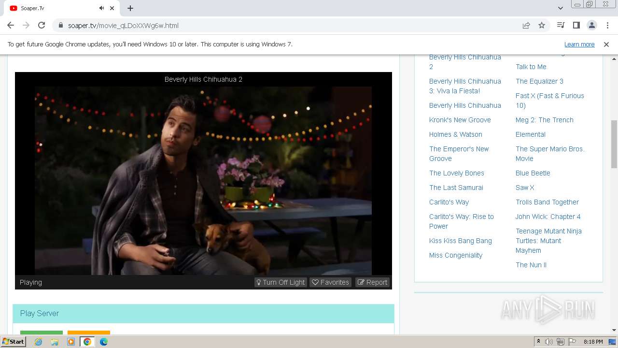
Task: Open the network tray icon
Action: (561, 342)
